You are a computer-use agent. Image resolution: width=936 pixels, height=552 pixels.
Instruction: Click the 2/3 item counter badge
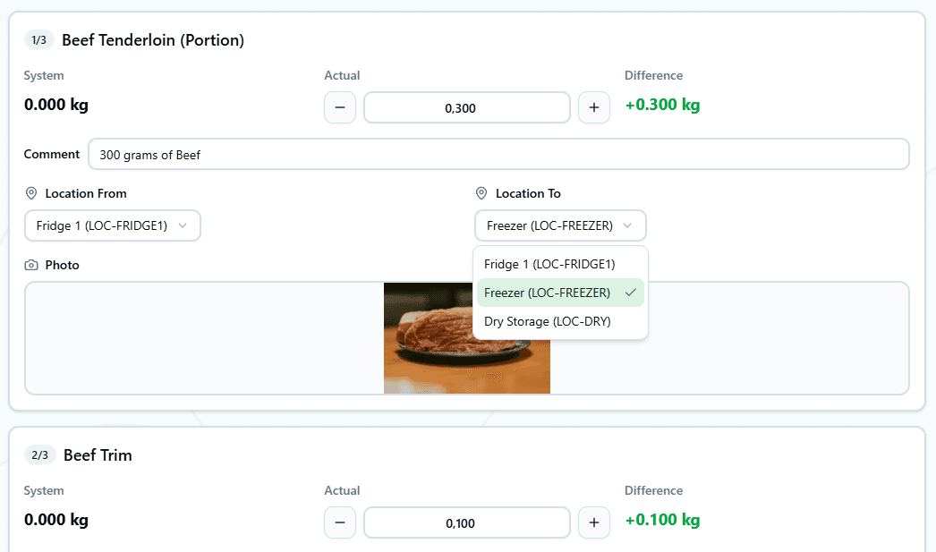point(39,455)
